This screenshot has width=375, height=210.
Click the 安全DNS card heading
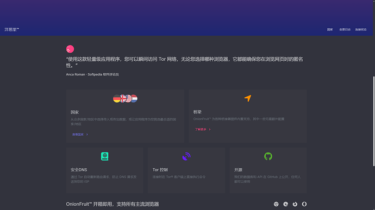(79, 170)
